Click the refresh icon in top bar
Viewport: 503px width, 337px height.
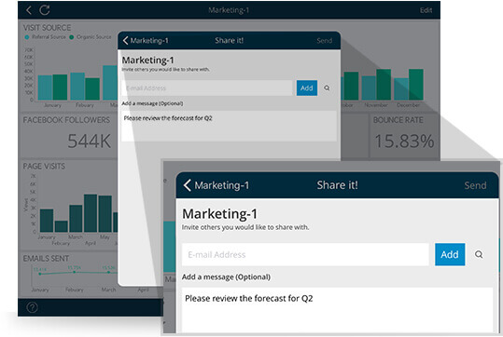[44, 10]
